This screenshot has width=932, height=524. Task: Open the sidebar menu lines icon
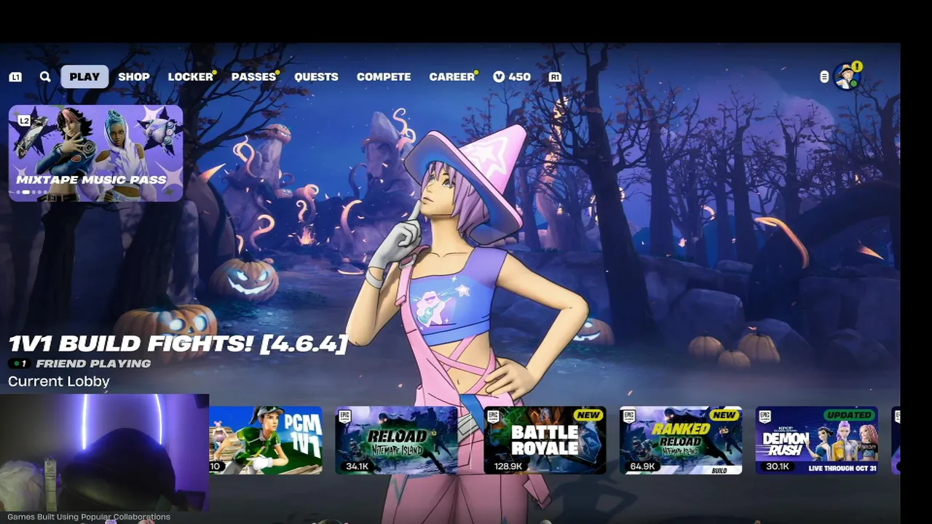(824, 76)
